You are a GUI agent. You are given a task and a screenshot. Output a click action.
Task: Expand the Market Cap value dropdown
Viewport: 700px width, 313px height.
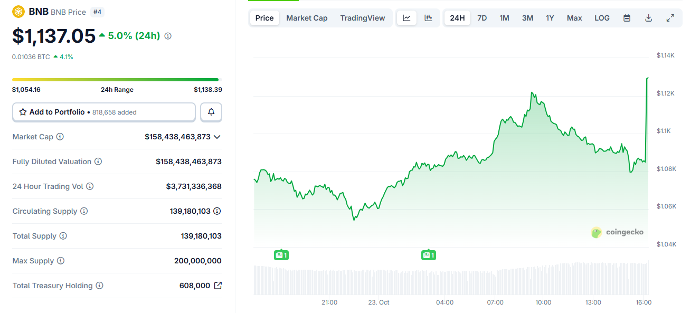pyautogui.click(x=217, y=137)
